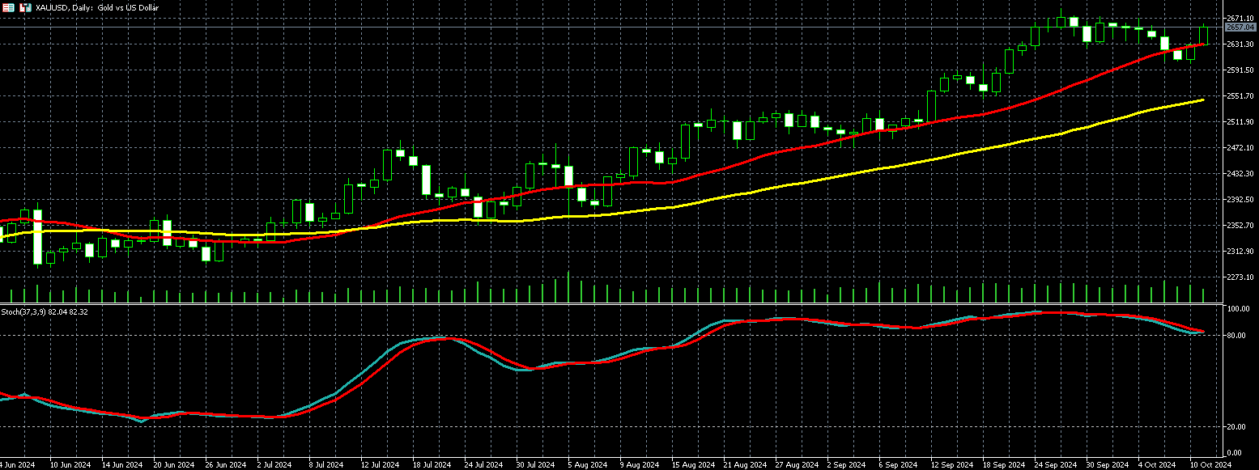Image resolution: width=1259 pixels, height=470 pixels.
Task: Click the current price tag 2657.04
Action: pos(1240,28)
